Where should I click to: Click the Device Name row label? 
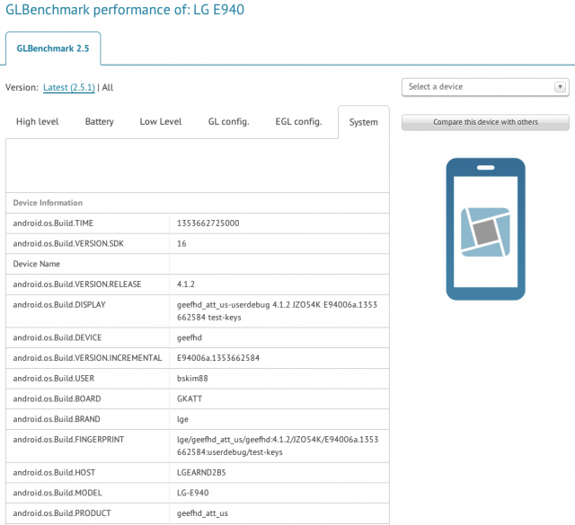click(x=36, y=264)
